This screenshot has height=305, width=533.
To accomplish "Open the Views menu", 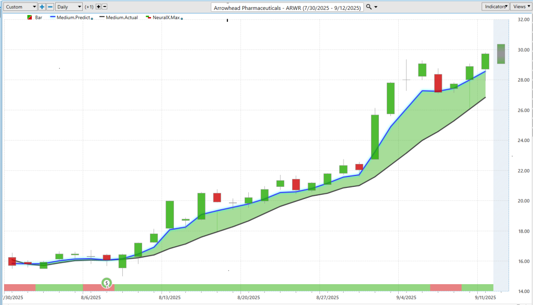I will click(521, 6).
